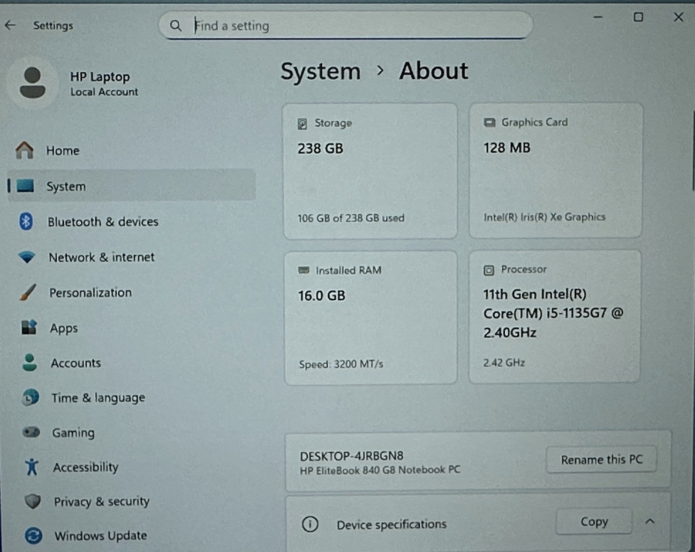
Task: Select the Gaming category
Action: 73,432
